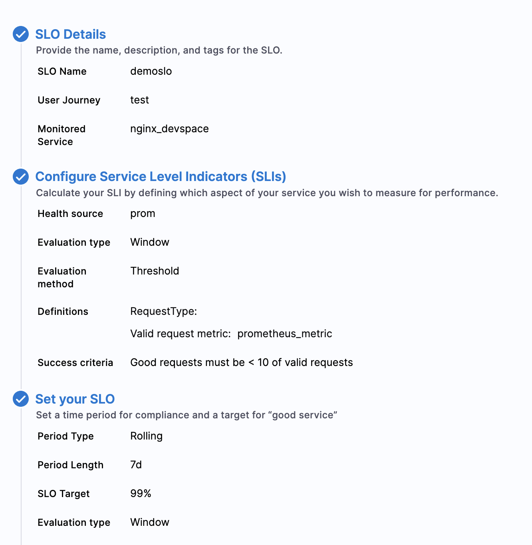Click the Rolling period type value
The image size is (532, 545).
(x=146, y=436)
